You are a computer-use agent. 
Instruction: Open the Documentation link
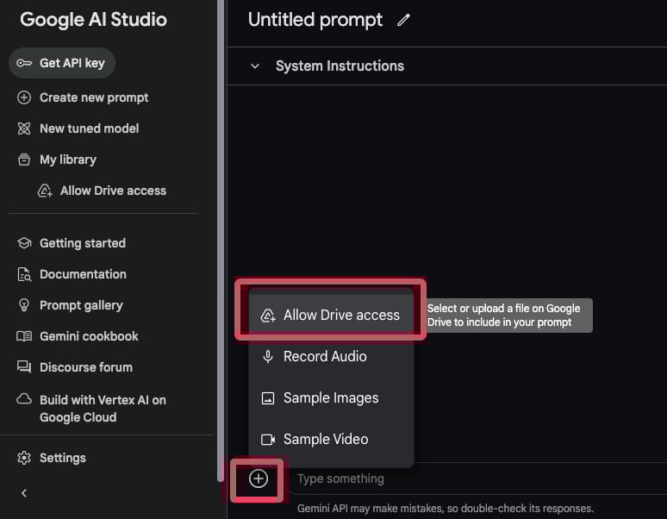coord(83,274)
